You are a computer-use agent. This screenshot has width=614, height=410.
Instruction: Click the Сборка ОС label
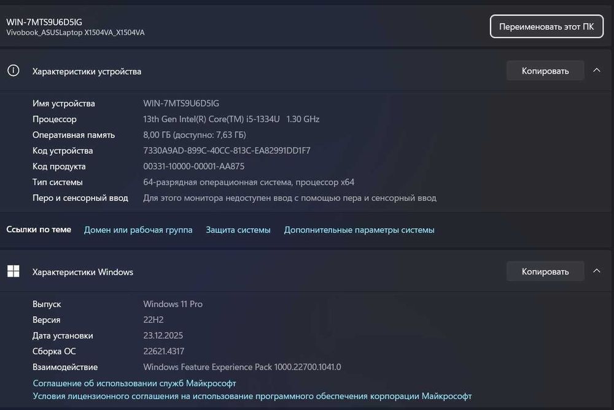[54, 351]
